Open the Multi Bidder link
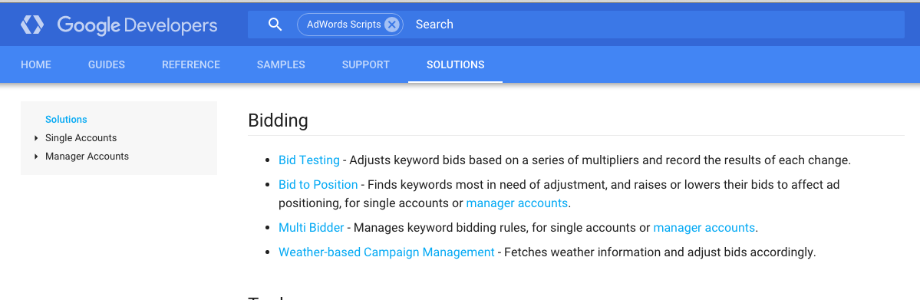This screenshot has width=920, height=300. click(311, 228)
